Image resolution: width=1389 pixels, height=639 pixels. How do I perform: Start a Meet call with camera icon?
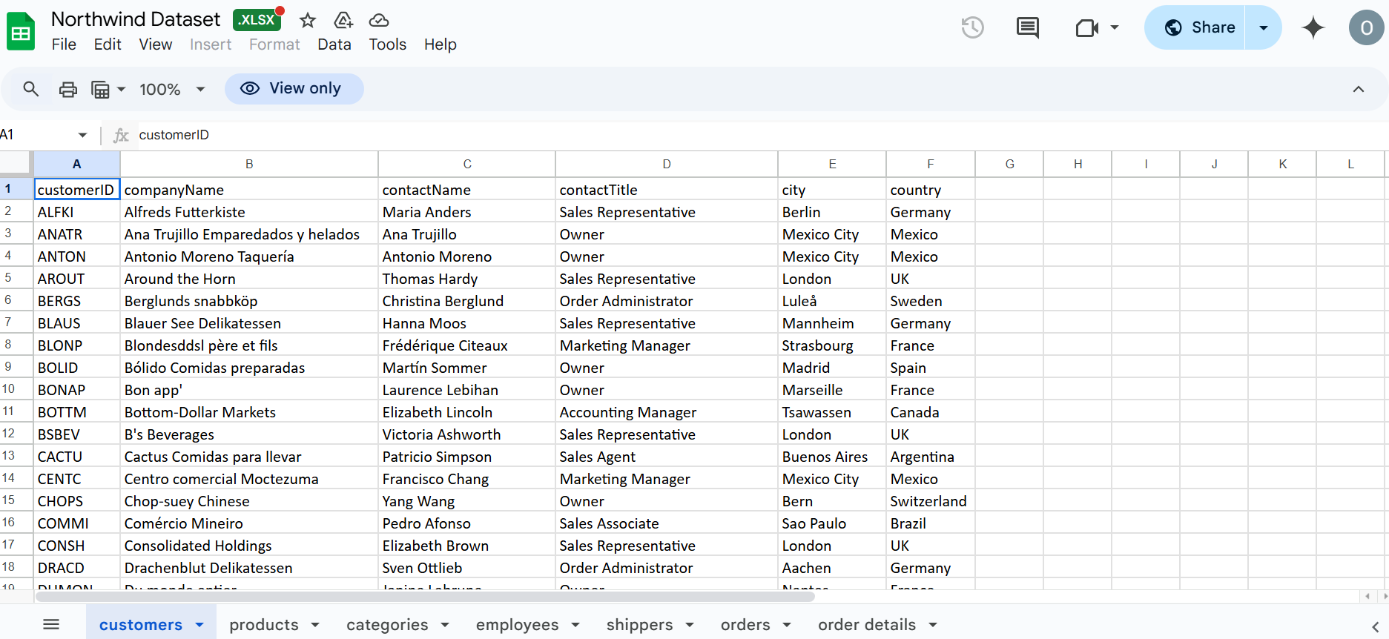(1087, 28)
